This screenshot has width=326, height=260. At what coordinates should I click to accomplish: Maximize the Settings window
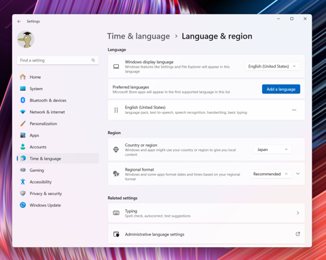[292, 19]
